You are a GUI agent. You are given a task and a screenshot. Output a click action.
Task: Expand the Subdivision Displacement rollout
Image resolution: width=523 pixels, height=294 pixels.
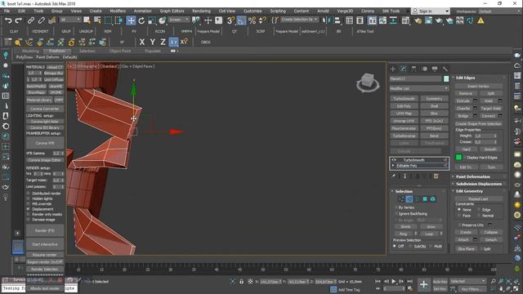click(479, 184)
